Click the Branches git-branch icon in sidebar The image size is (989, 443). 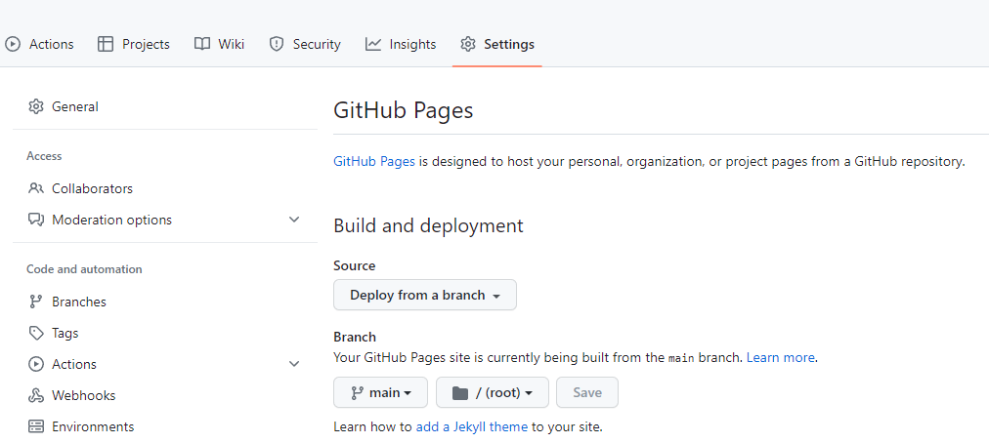(x=36, y=302)
